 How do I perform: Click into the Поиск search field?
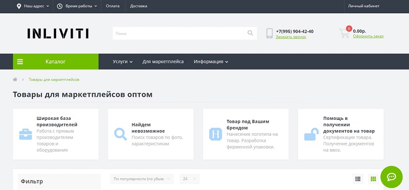178,33
